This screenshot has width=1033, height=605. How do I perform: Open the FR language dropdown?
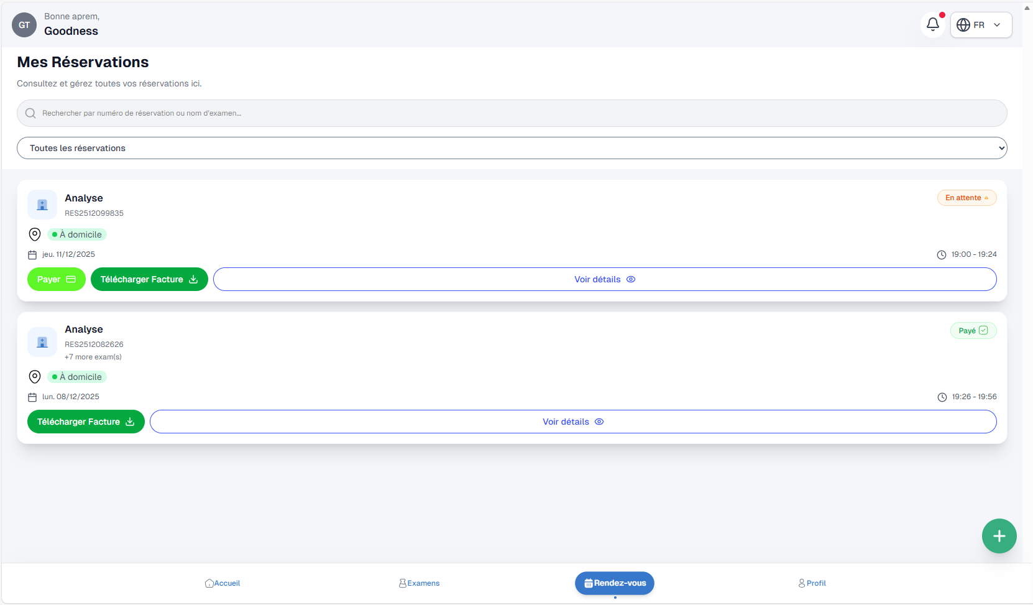coord(981,25)
